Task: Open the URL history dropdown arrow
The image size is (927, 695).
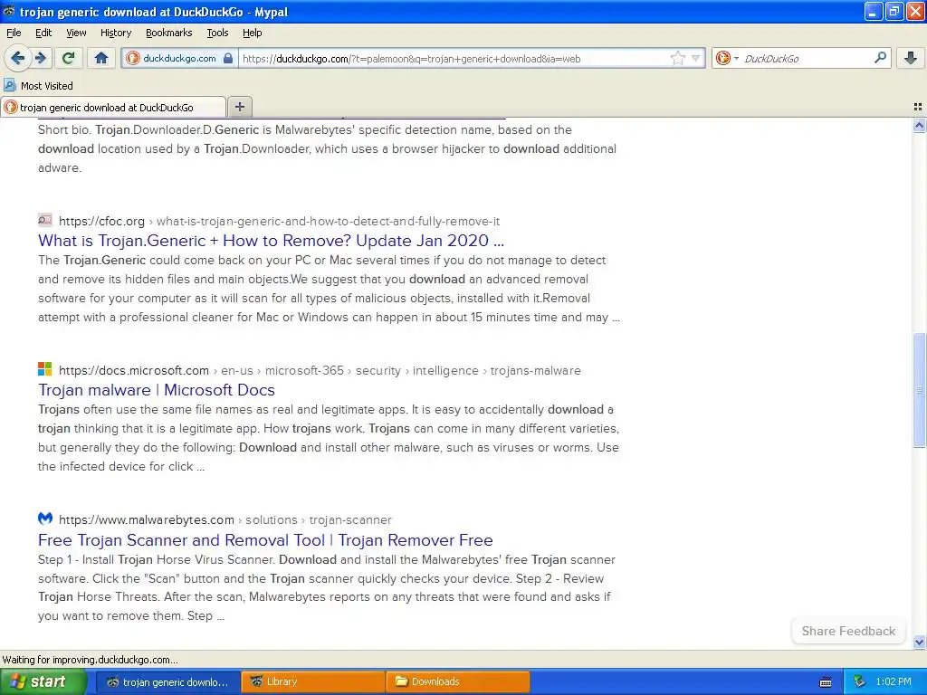Action: (696, 58)
